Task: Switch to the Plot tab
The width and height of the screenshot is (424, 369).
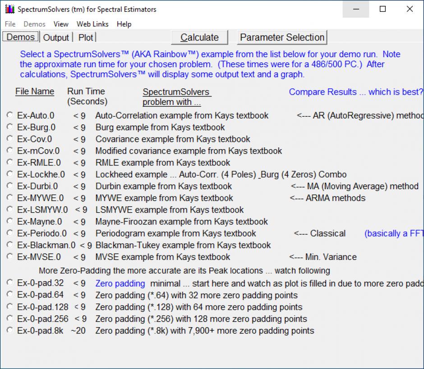Action: 86,37
